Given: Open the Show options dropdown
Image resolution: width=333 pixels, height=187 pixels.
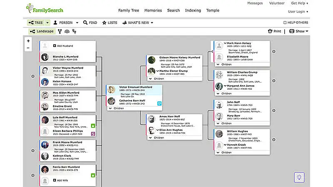Looking at the screenshot, I should click(299, 31).
